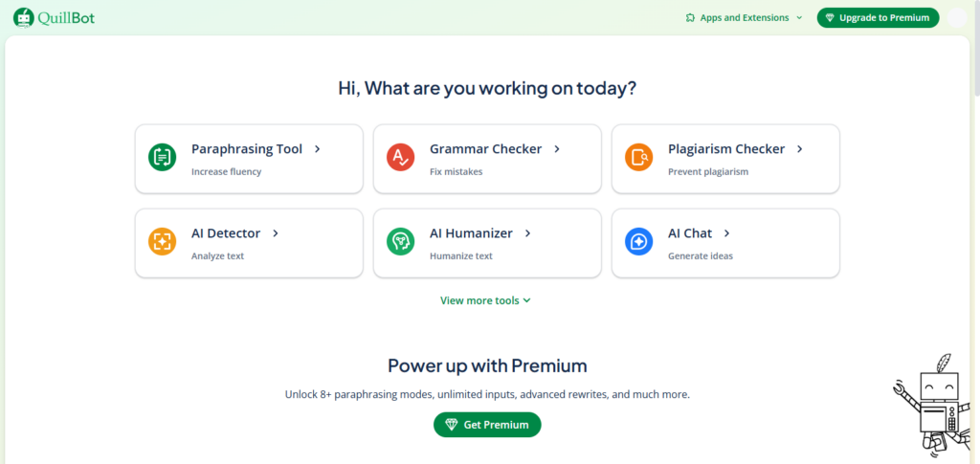The image size is (980, 464).
Task: Click the QuillBot logo icon
Action: [x=24, y=17]
